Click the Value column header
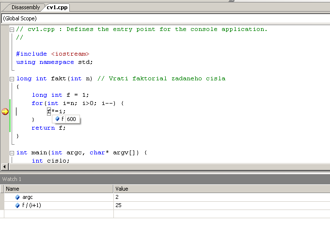330x225 pixels. click(x=222, y=189)
